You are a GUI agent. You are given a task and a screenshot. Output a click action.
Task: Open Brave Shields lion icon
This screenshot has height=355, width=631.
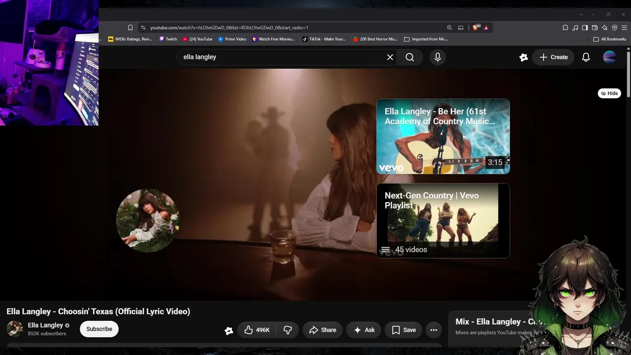(x=475, y=28)
